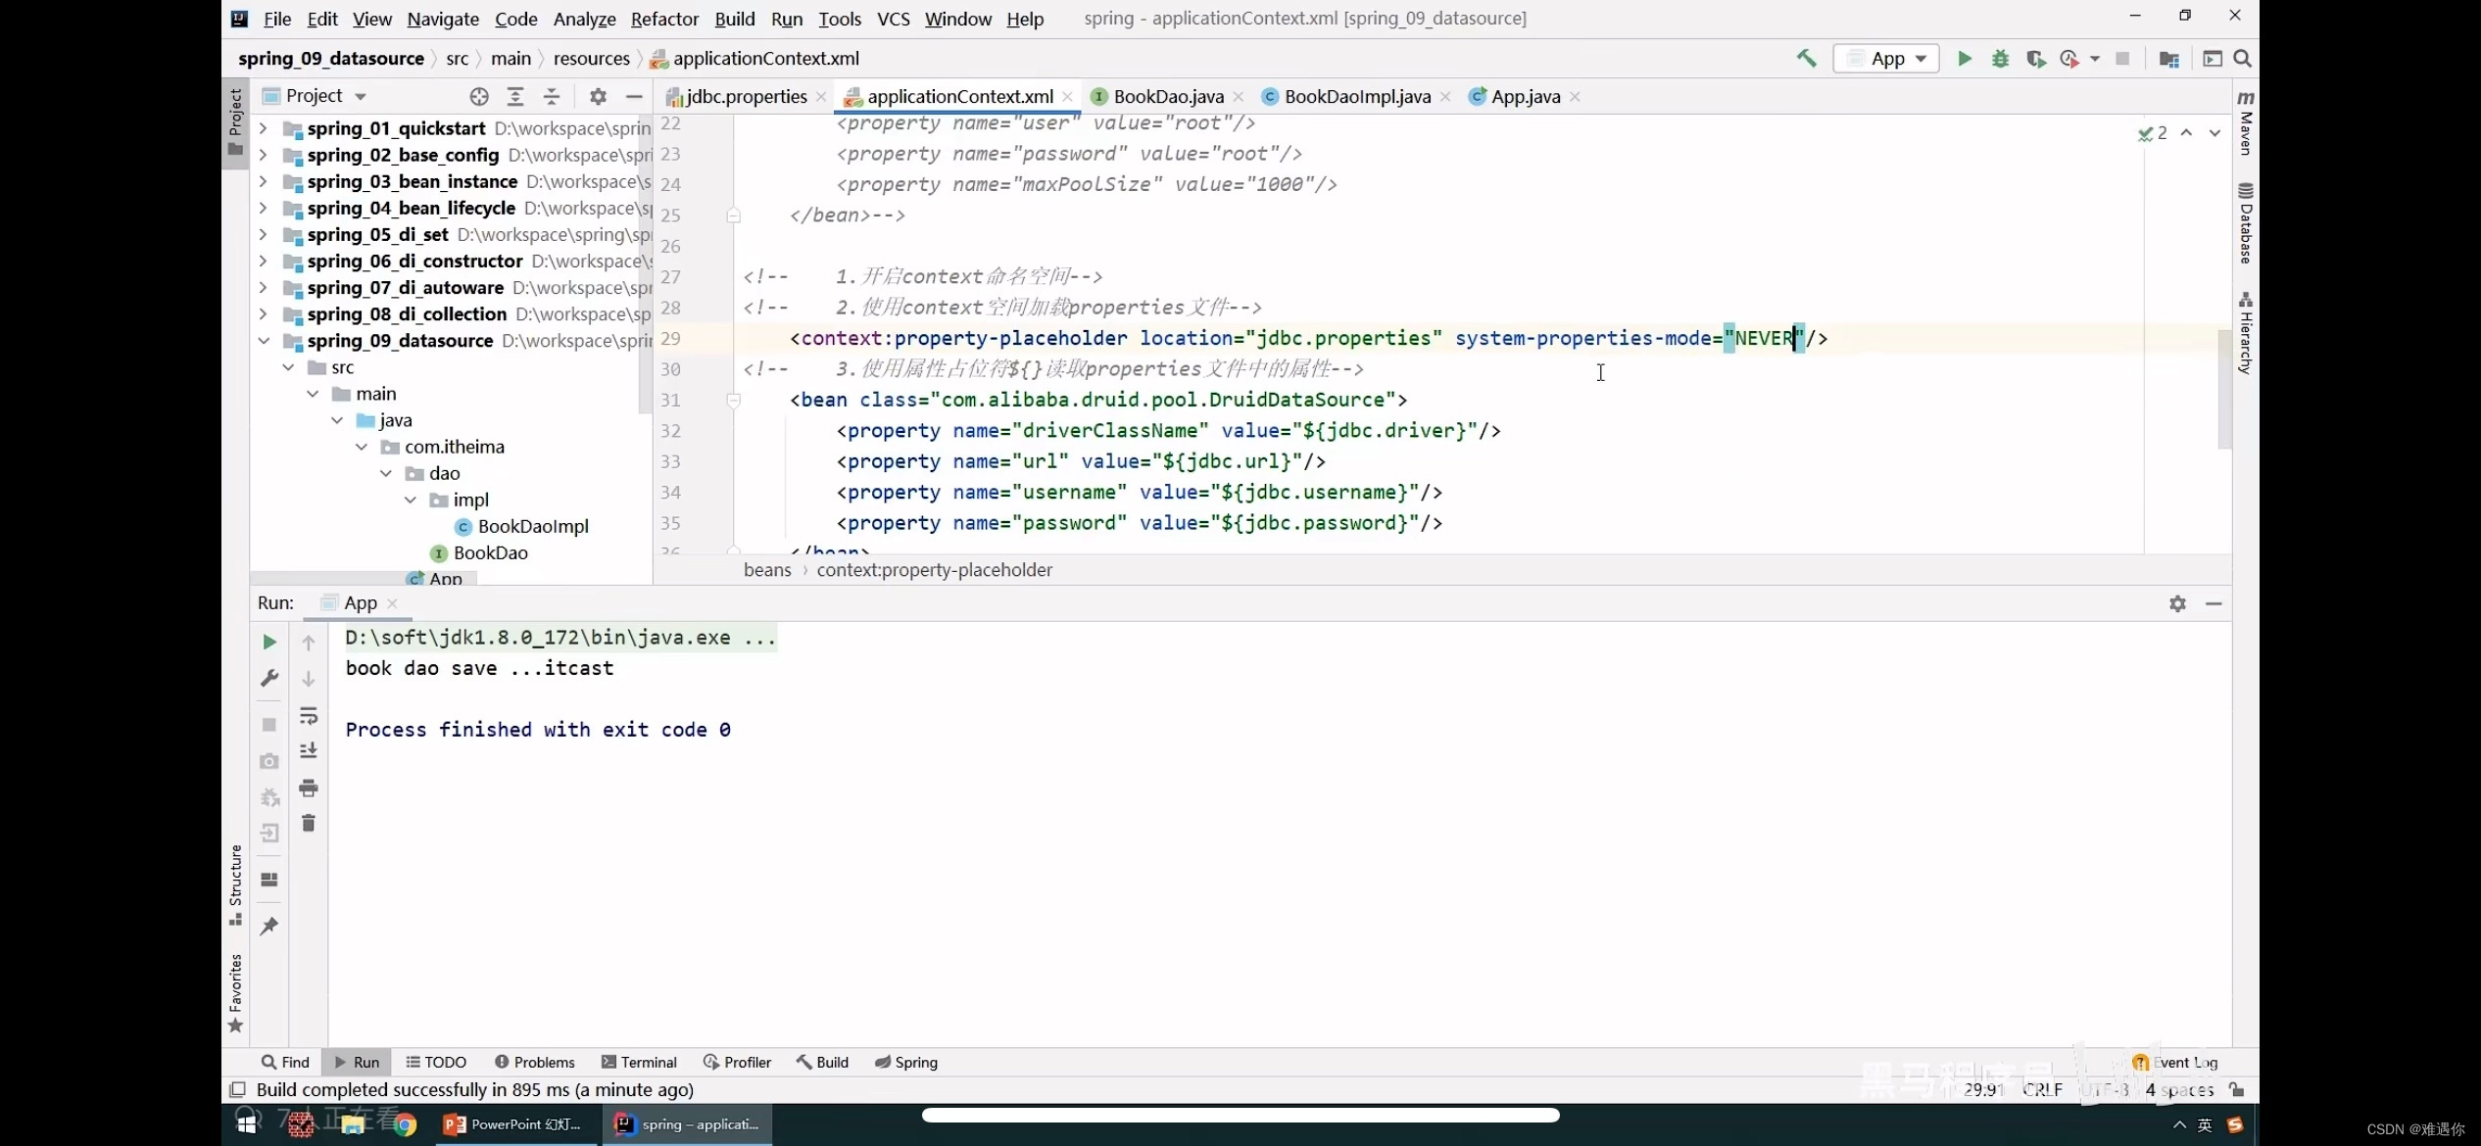Expand all nodes in Project panel
This screenshot has width=2481, height=1146.
pos(514,96)
